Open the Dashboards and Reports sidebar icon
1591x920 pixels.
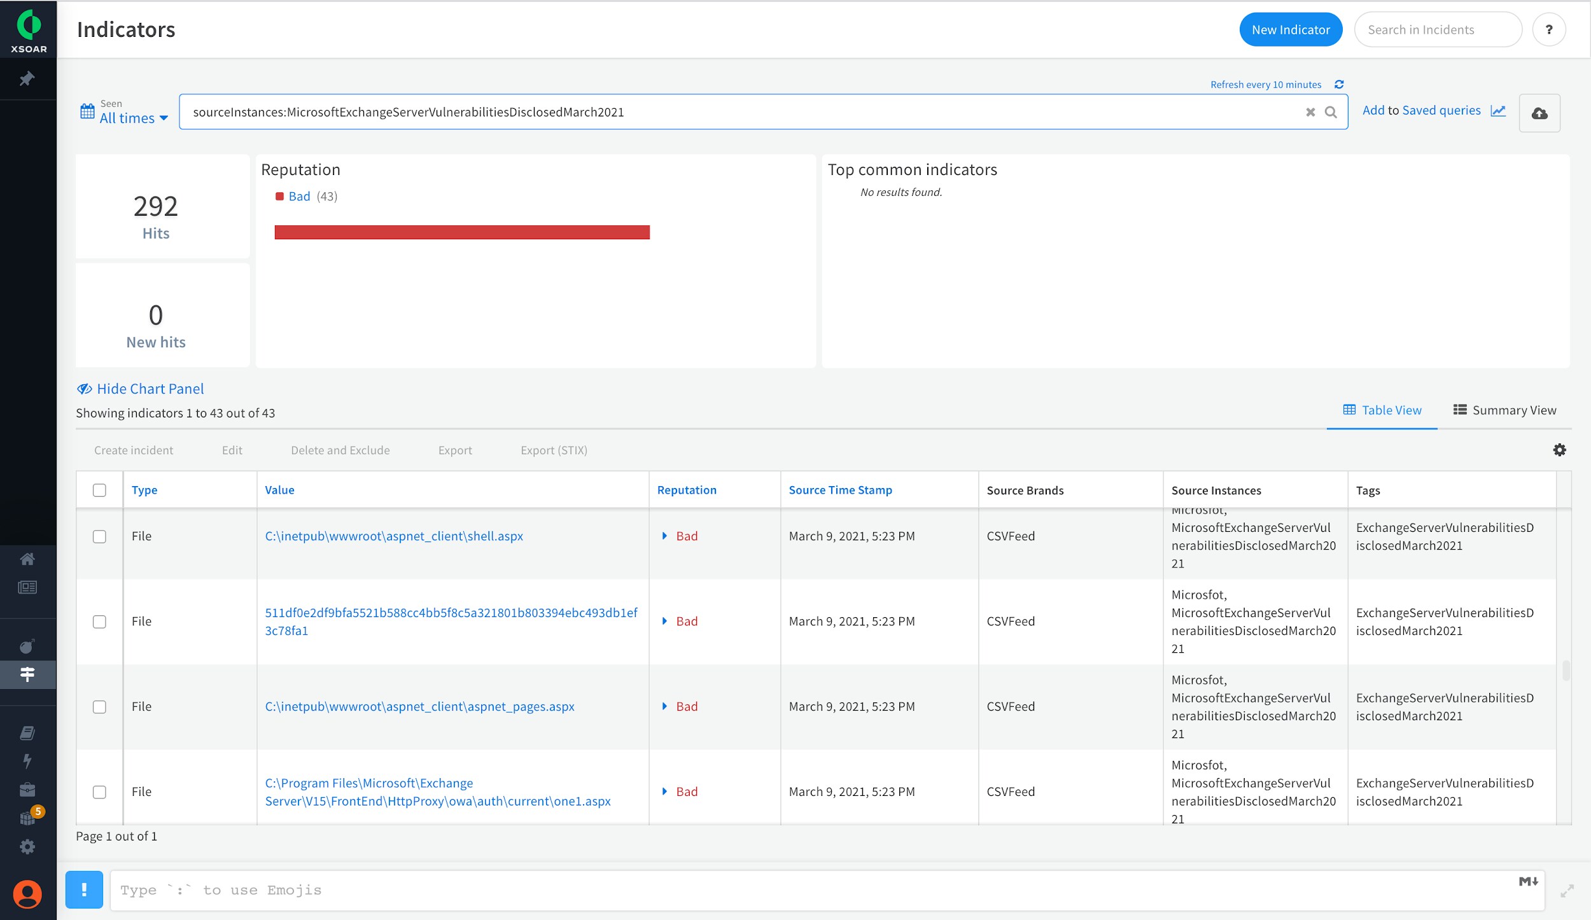[x=27, y=587]
